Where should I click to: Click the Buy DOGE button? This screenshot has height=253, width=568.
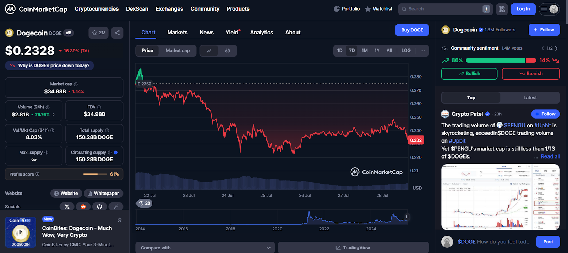(412, 30)
